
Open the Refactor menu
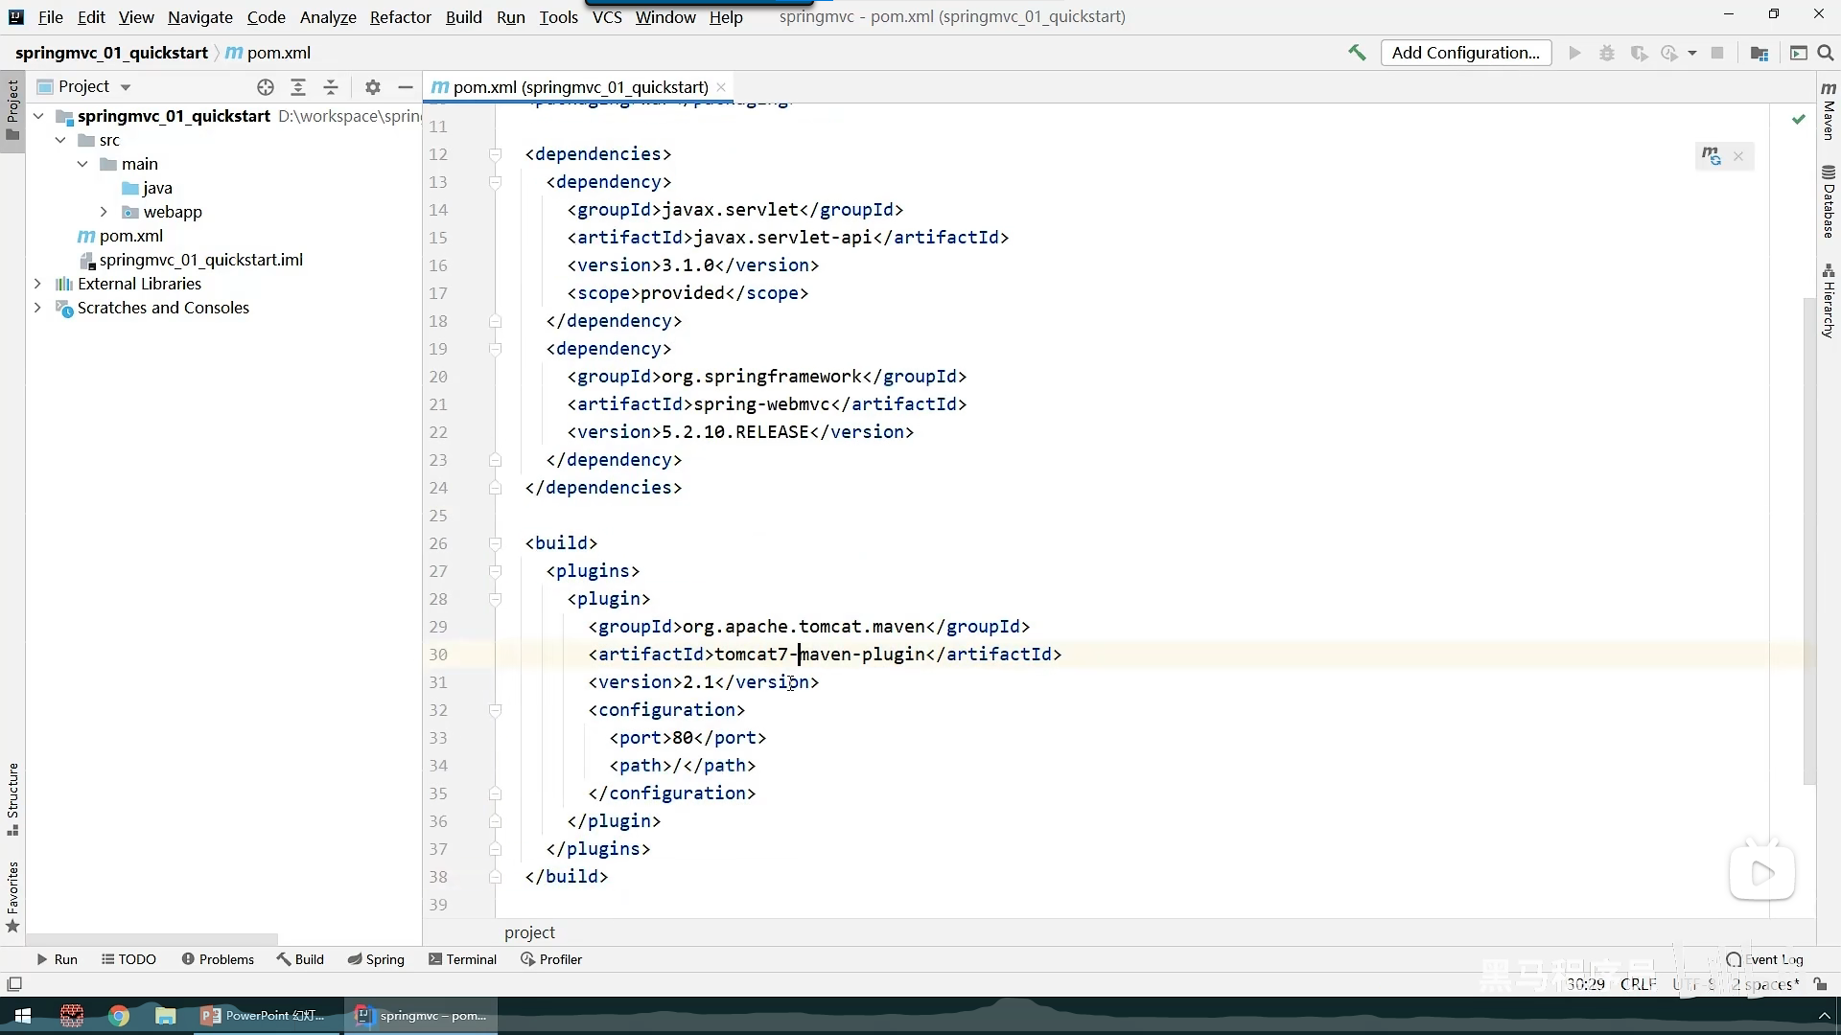(400, 16)
